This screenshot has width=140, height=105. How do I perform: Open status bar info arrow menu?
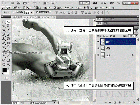click(54, 103)
